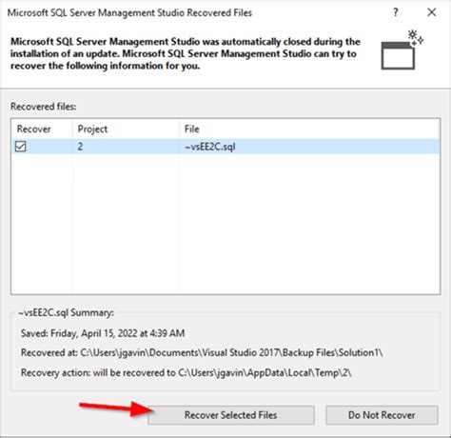Click the help question mark icon
Viewport: 451px width, 438px height.
pos(396,12)
